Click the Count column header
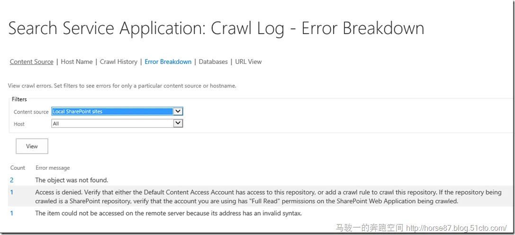 (18, 168)
